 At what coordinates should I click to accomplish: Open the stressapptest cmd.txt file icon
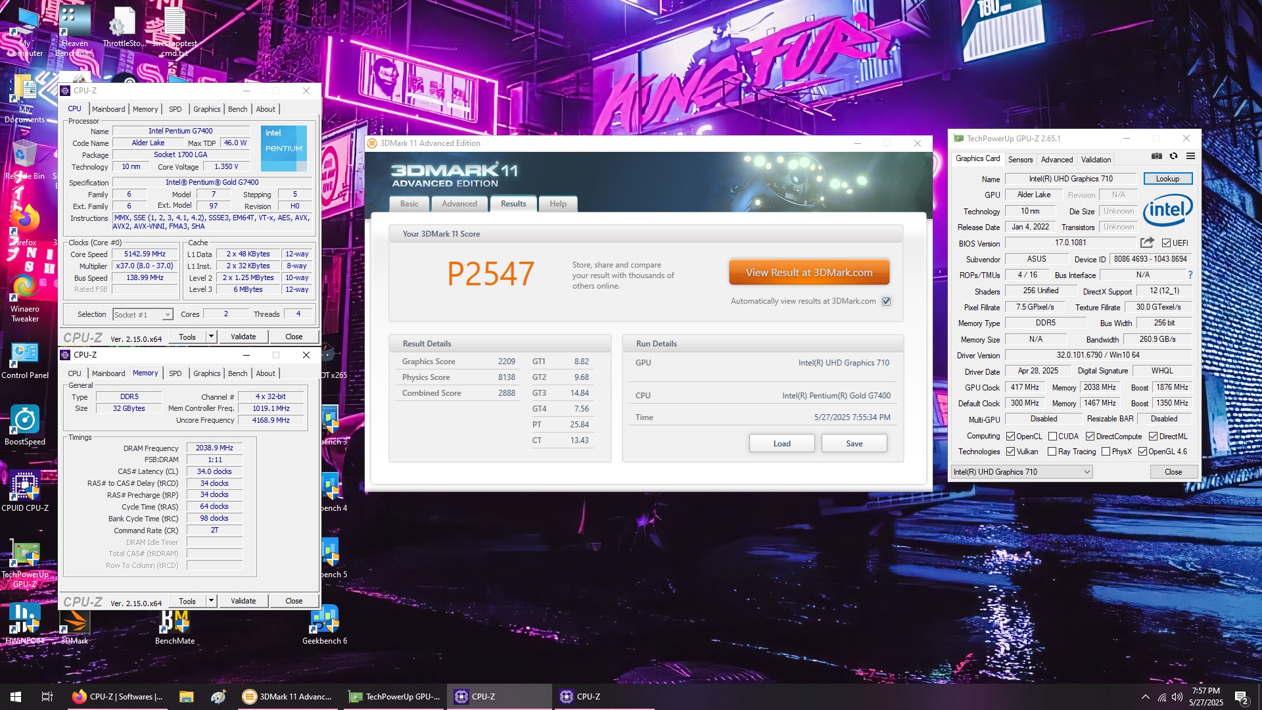point(175,31)
